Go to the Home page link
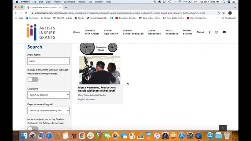251x141 pixels. (x=76, y=32)
